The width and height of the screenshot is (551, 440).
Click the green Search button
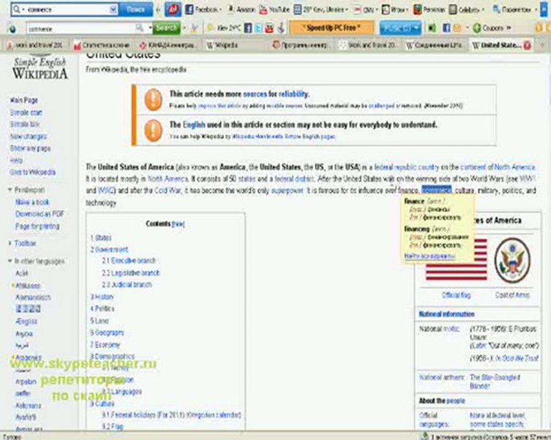point(166,28)
